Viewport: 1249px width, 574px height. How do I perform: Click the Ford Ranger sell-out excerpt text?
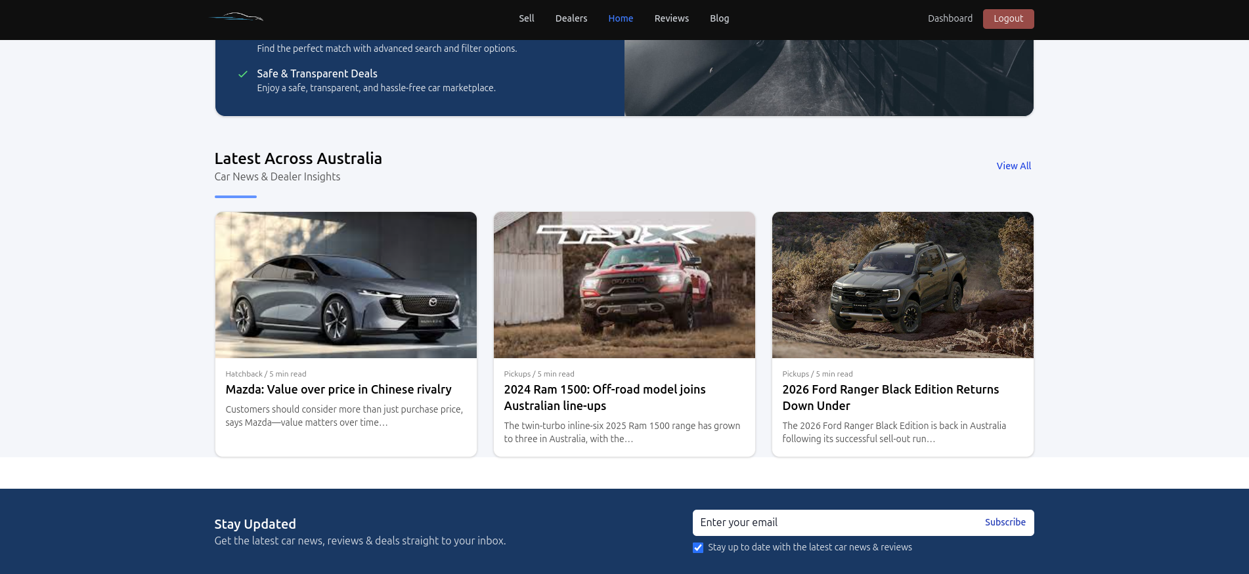point(894,432)
